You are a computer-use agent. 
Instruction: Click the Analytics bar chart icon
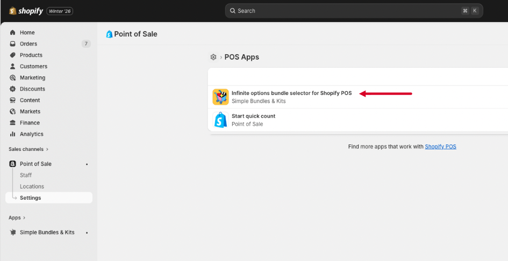[x=13, y=134]
